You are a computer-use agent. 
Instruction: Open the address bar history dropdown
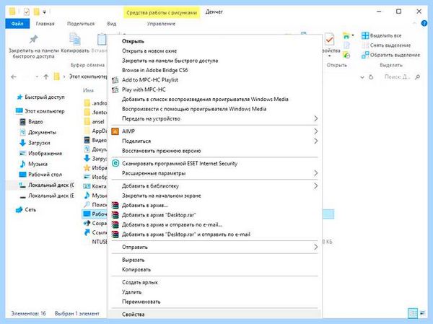[362, 77]
